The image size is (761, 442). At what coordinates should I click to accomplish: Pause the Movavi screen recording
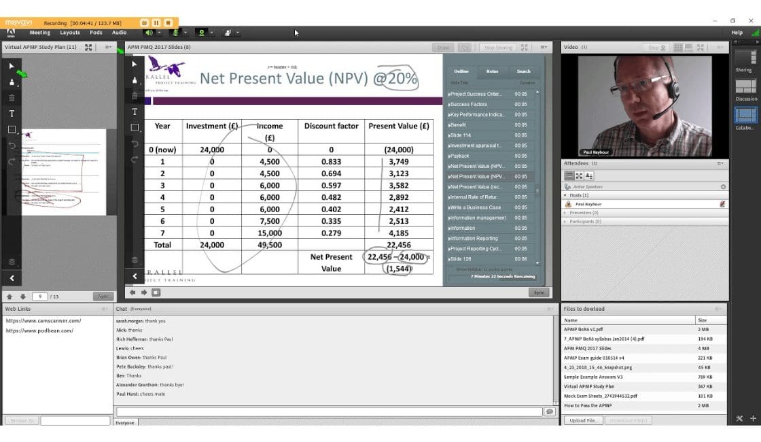pos(156,22)
